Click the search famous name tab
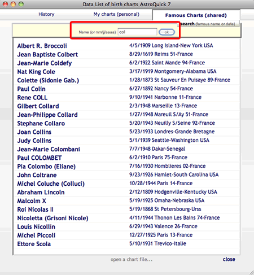The width and height of the screenshot is (254, 275). (x=208, y=24)
